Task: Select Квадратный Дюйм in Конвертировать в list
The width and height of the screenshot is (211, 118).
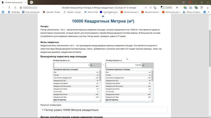Action: click(128, 83)
